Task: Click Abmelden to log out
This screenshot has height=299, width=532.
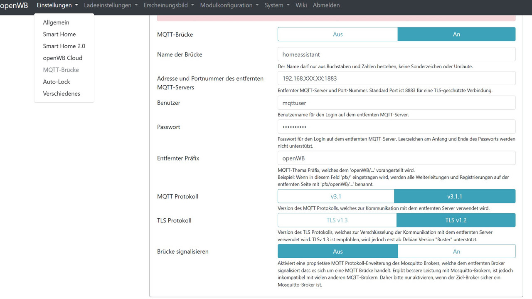Action: click(326, 5)
